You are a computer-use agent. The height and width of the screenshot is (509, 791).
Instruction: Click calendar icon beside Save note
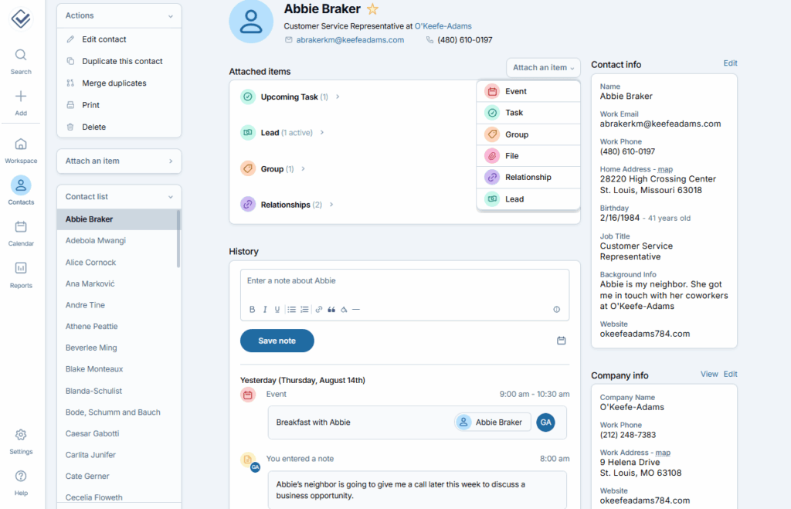coord(562,341)
